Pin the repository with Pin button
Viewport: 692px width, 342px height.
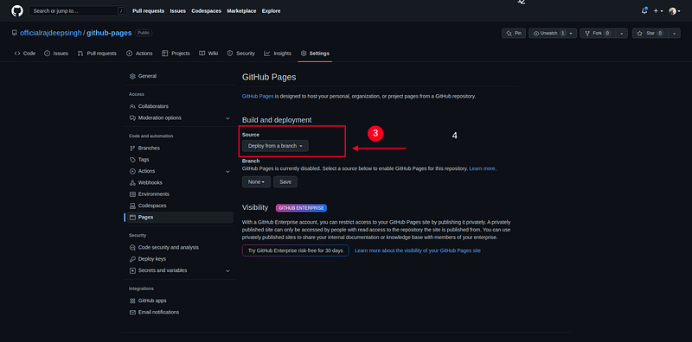click(514, 33)
